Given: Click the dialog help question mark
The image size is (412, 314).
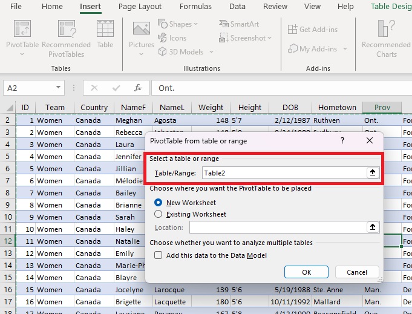Looking at the screenshot, I should point(342,140).
